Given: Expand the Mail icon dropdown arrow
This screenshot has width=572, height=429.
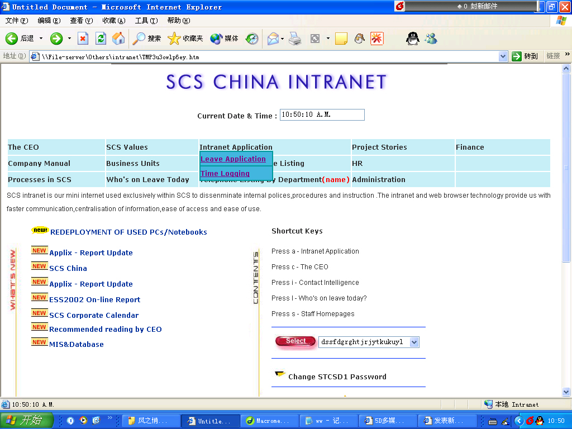Looking at the screenshot, I should tap(283, 39).
